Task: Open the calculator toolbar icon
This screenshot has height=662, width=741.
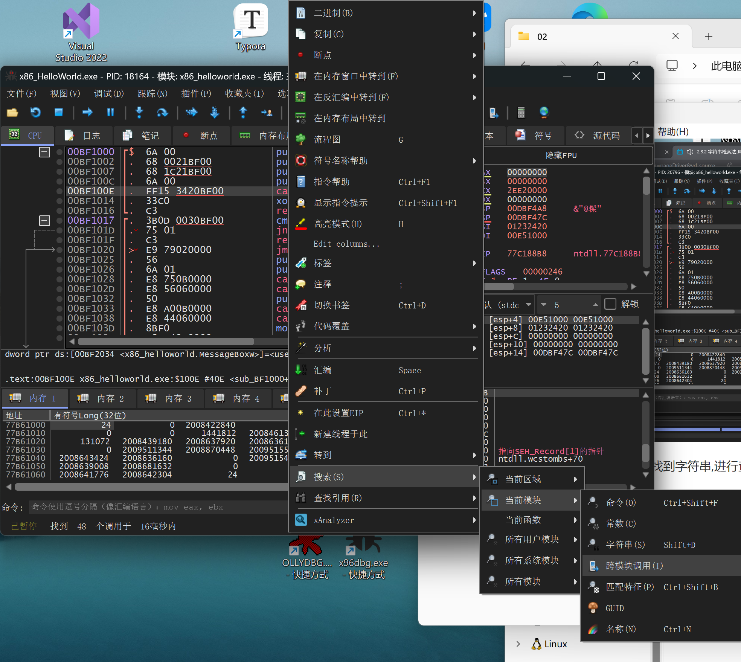Action: click(521, 112)
